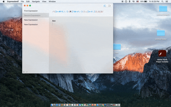Toggle the right inspector panel icon
Image resolution: width=171 pixels, height=107 pixels.
[x=109, y=6]
